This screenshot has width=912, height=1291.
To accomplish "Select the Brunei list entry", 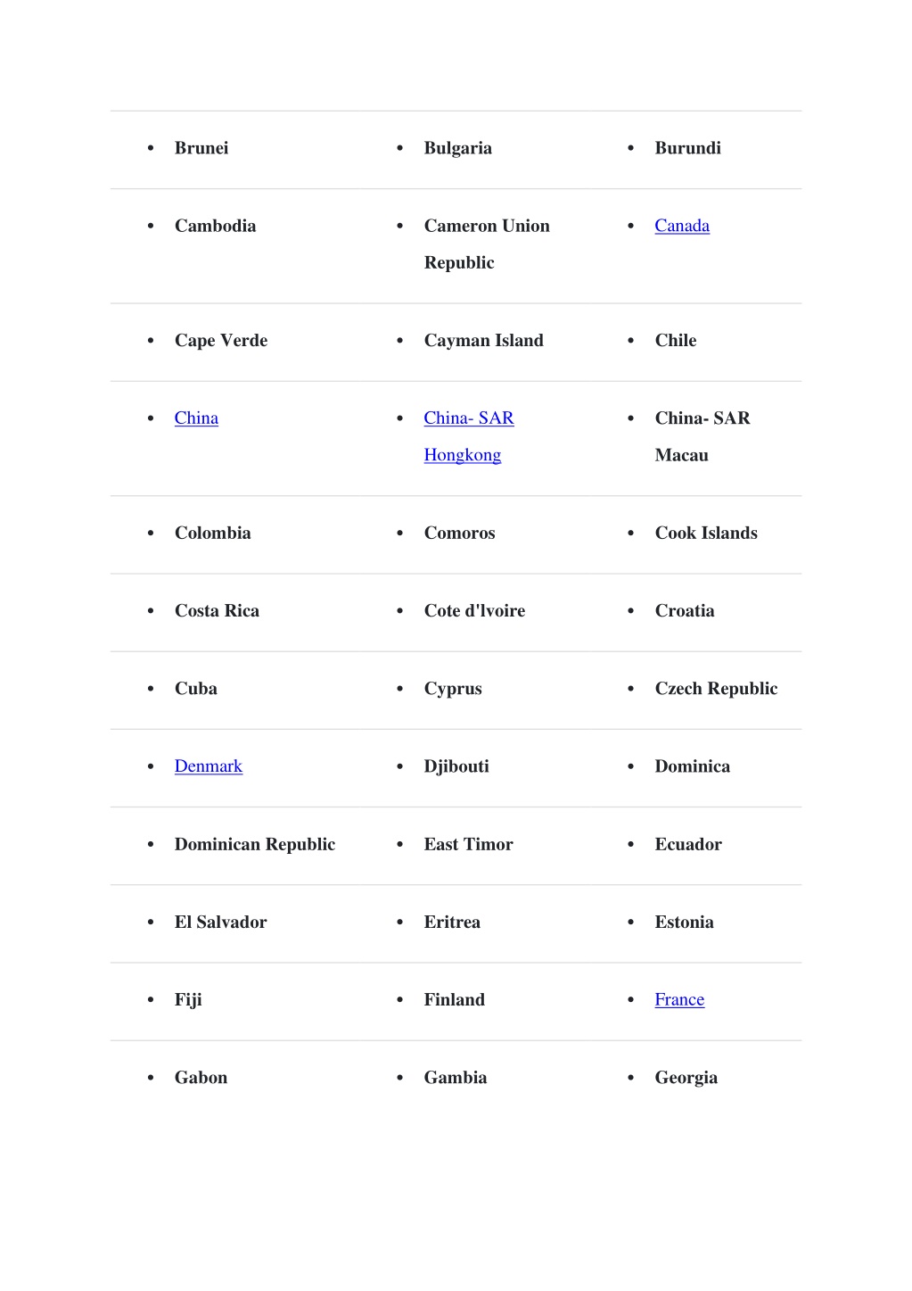I will pyautogui.click(x=201, y=148).
